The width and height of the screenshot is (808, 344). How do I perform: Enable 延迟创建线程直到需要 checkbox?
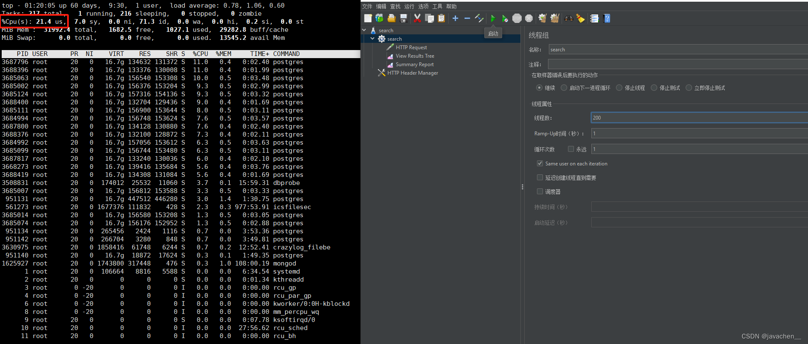pyautogui.click(x=540, y=177)
